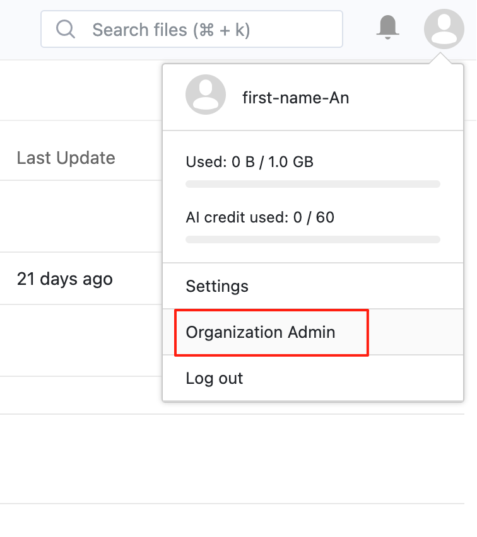The height and width of the screenshot is (537, 477).
Task: Click the Search files placeholder text
Action: click(x=171, y=30)
